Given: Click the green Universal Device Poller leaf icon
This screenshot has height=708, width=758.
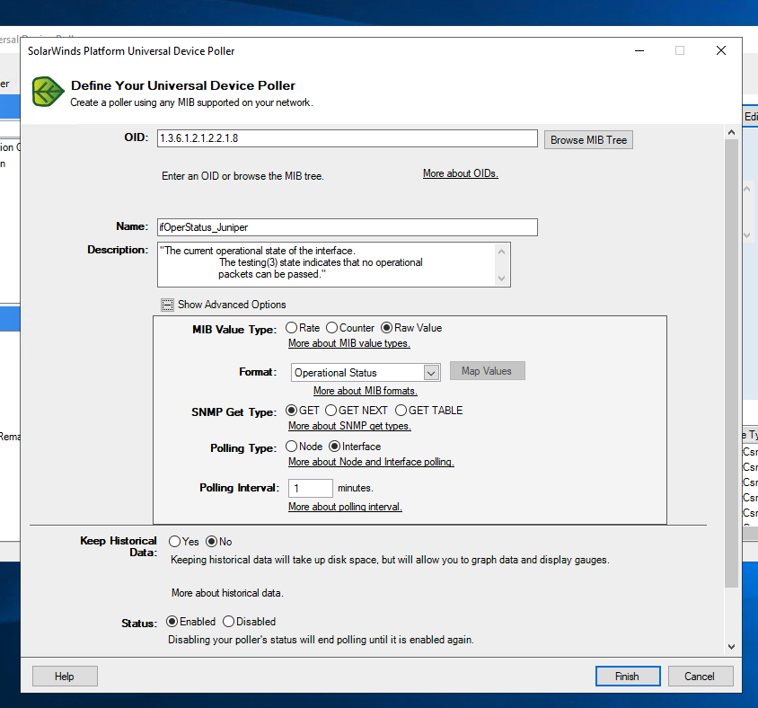Looking at the screenshot, I should [x=47, y=92].
